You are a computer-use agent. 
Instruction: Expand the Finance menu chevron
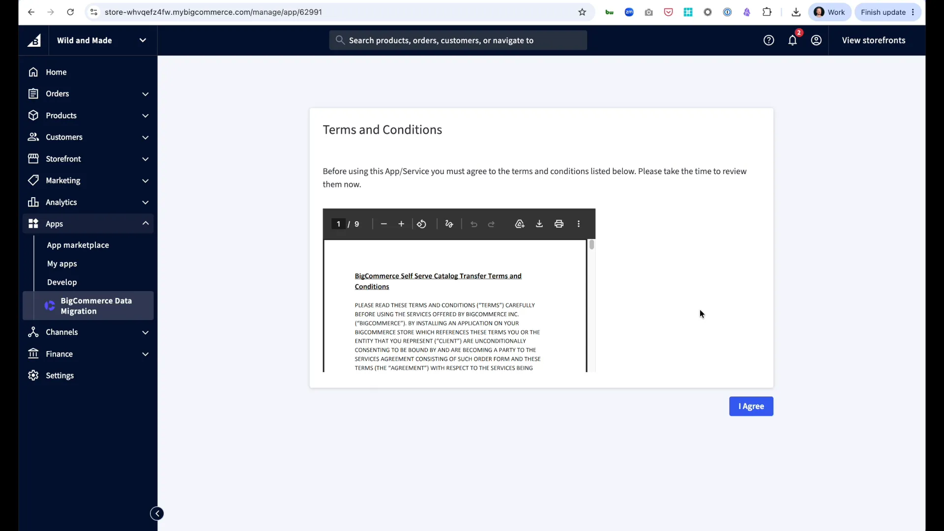point(145,354)
